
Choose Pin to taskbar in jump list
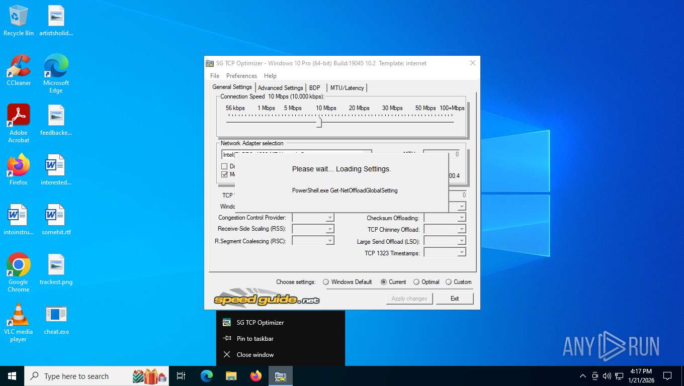[x=281, y=339]
